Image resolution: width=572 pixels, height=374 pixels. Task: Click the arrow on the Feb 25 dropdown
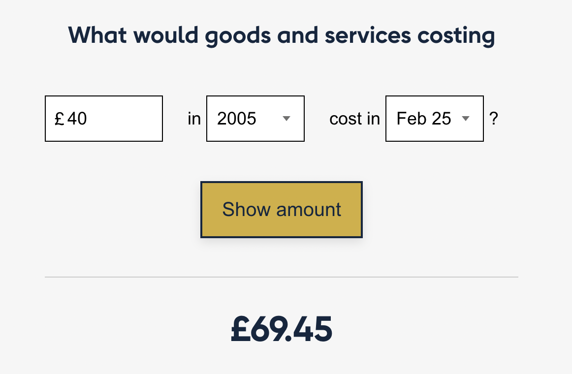click(466, 119)
